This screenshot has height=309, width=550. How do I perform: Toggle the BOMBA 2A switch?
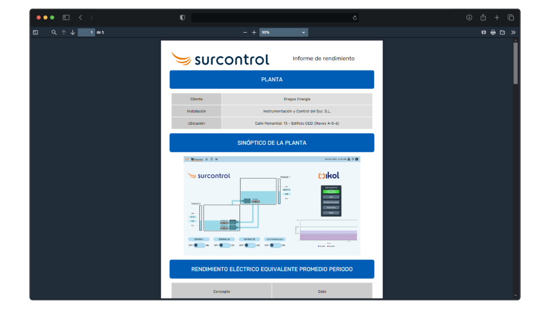coord(223,245)
